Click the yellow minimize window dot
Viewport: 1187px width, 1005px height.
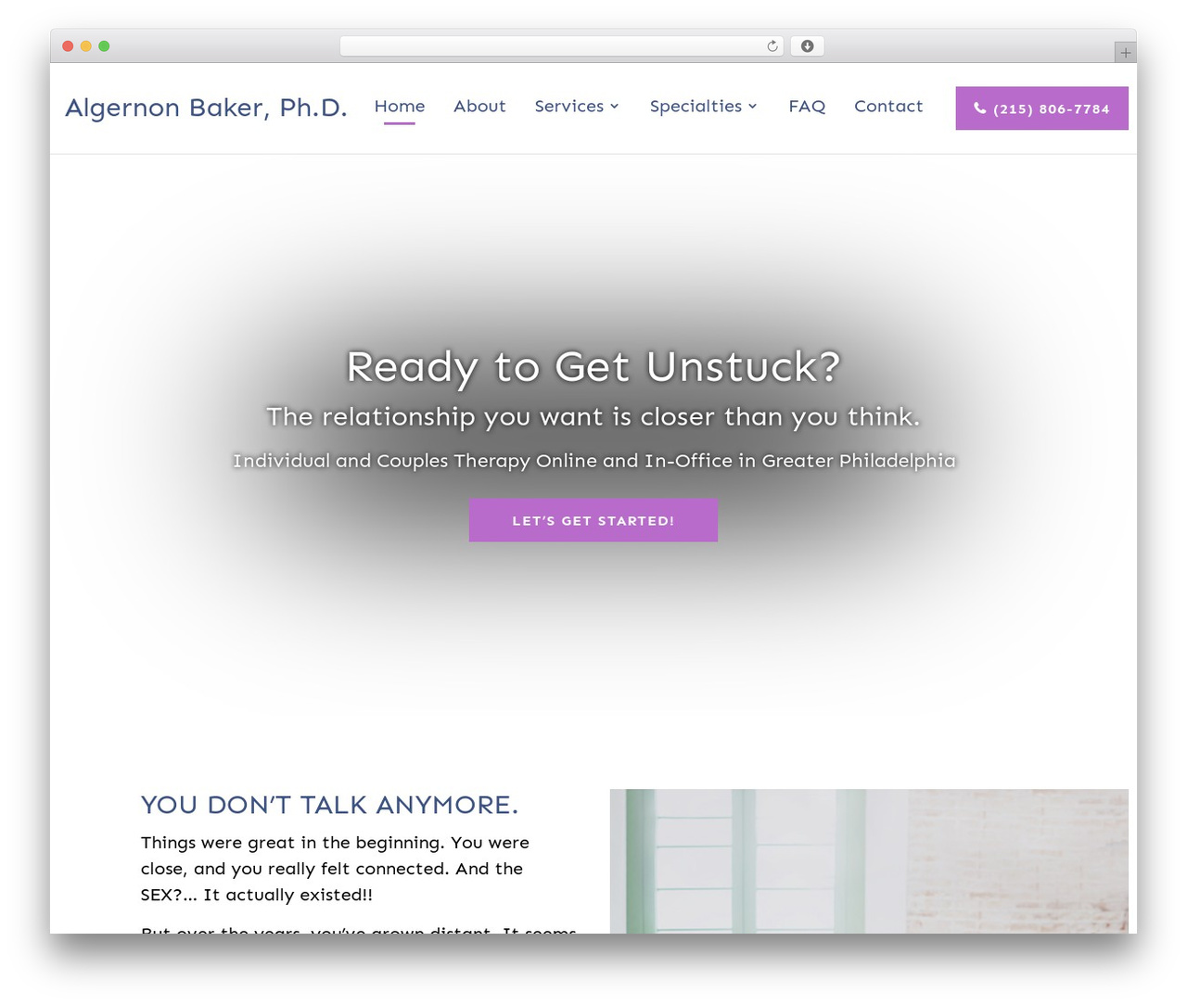click(x=85, y=46)
